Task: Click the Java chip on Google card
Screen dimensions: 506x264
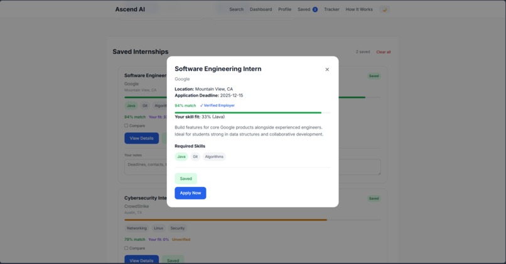Action: pos(131,106)
